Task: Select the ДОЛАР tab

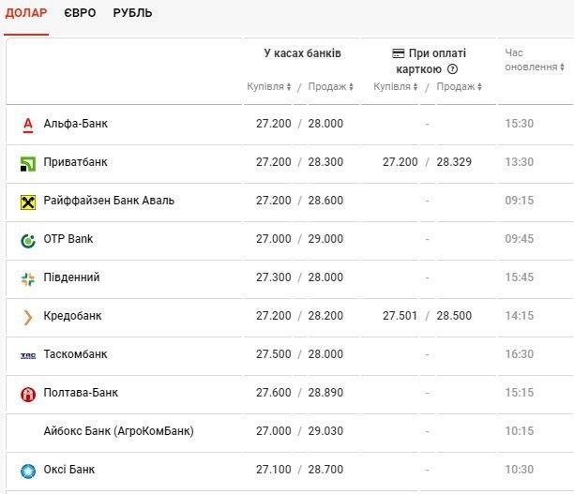Action: [26, 13]
